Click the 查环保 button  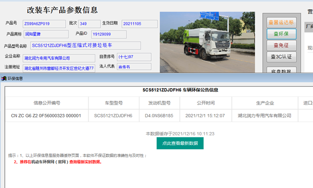(281, 34)
